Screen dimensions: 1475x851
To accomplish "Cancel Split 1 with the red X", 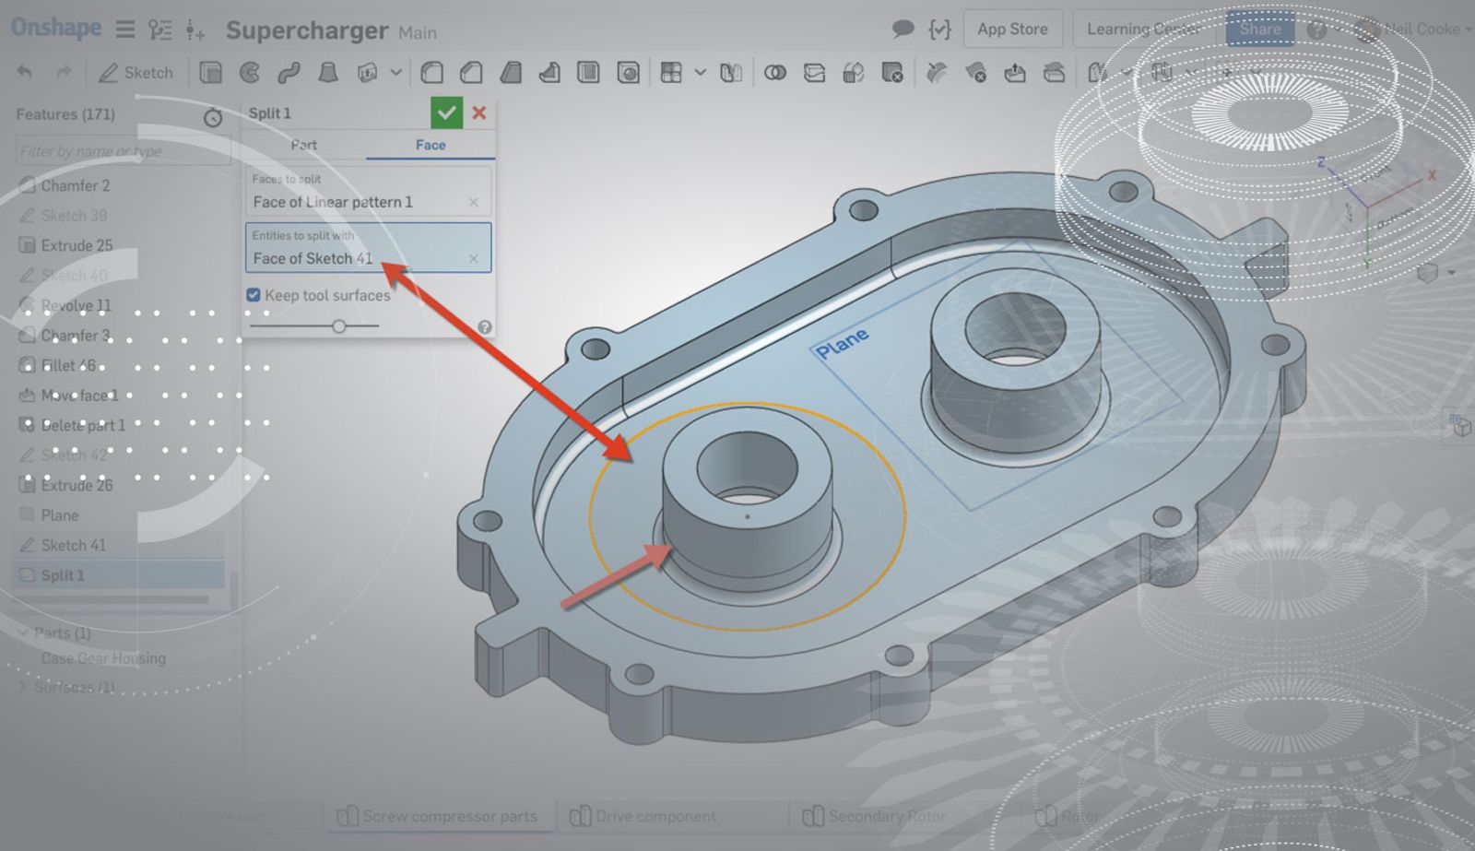I will click(x=479, y=112).
